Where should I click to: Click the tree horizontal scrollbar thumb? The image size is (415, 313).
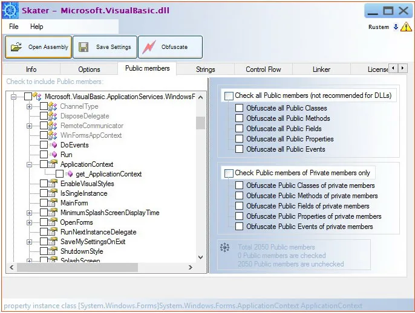pos(77,267)
